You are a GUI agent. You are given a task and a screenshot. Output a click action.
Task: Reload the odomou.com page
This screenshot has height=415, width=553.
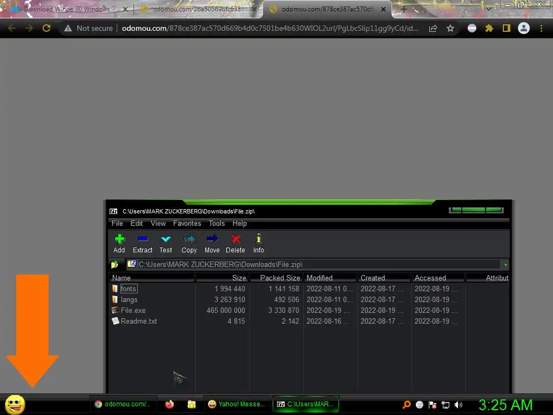pyautogui.click(x=46, y=28)
